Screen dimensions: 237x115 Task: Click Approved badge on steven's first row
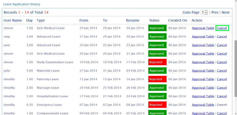(157, 28)
